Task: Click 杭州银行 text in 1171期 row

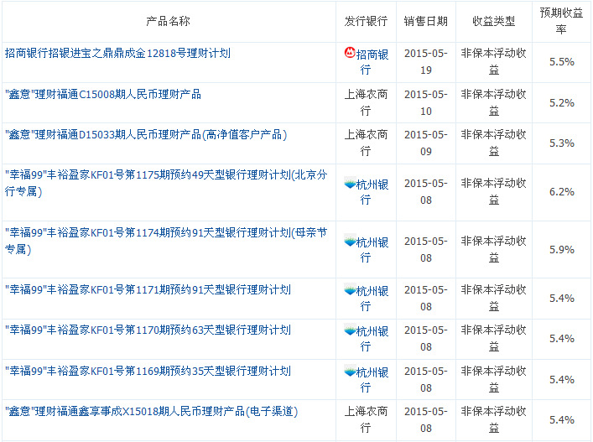Action: [372, 299]
